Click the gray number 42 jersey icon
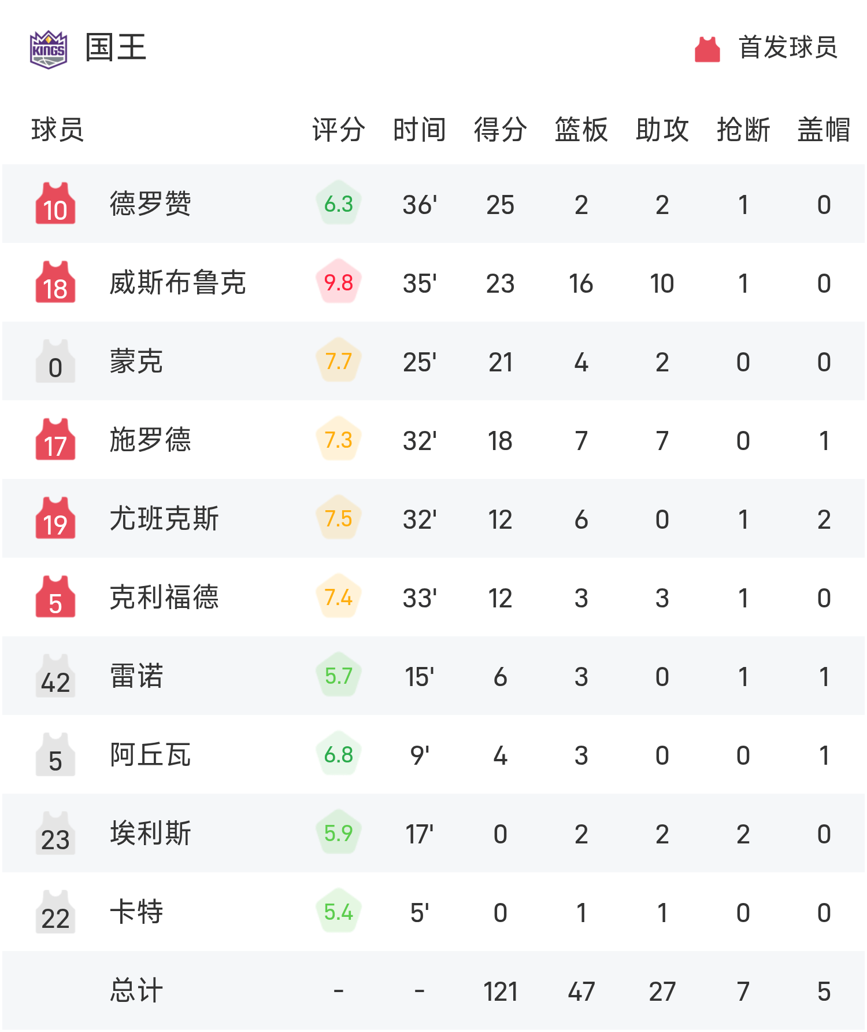The width and height of the screenshot is (867, 1032). coord(55,676)
